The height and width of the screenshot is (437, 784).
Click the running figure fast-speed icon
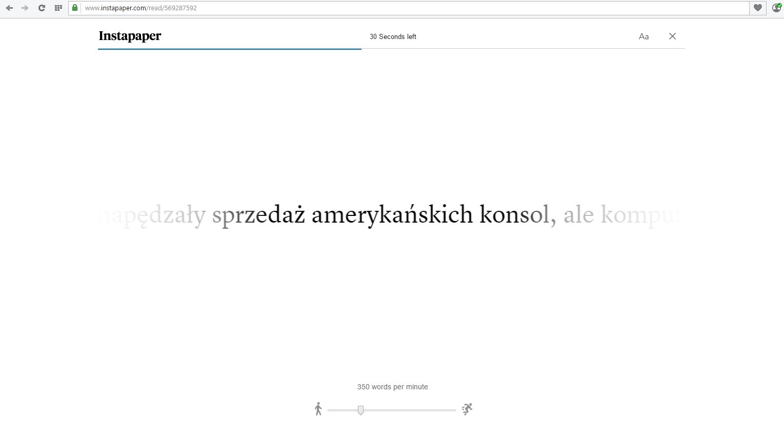(x=467, y=409)
